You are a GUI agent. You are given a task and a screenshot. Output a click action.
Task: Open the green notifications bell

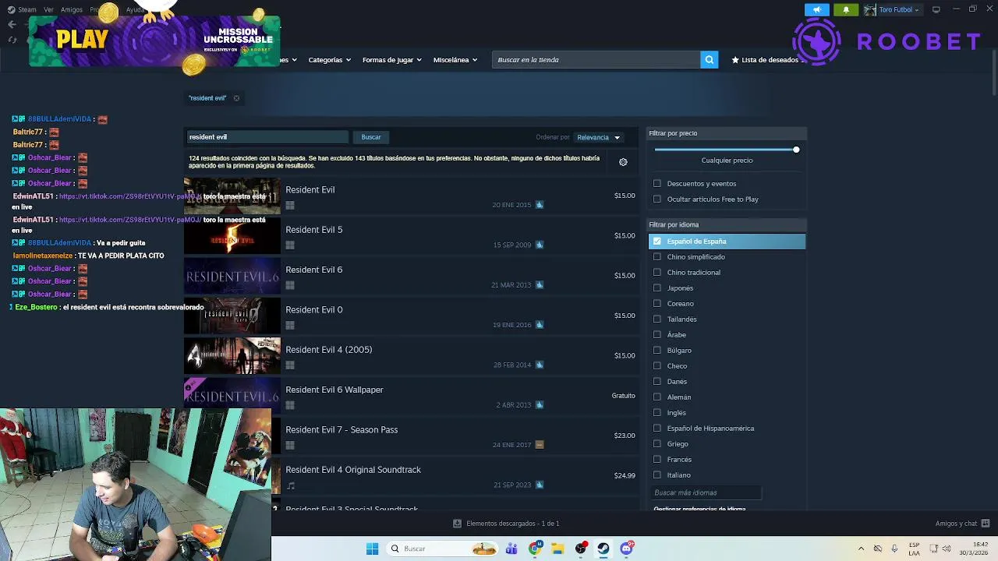coord(846,9)
